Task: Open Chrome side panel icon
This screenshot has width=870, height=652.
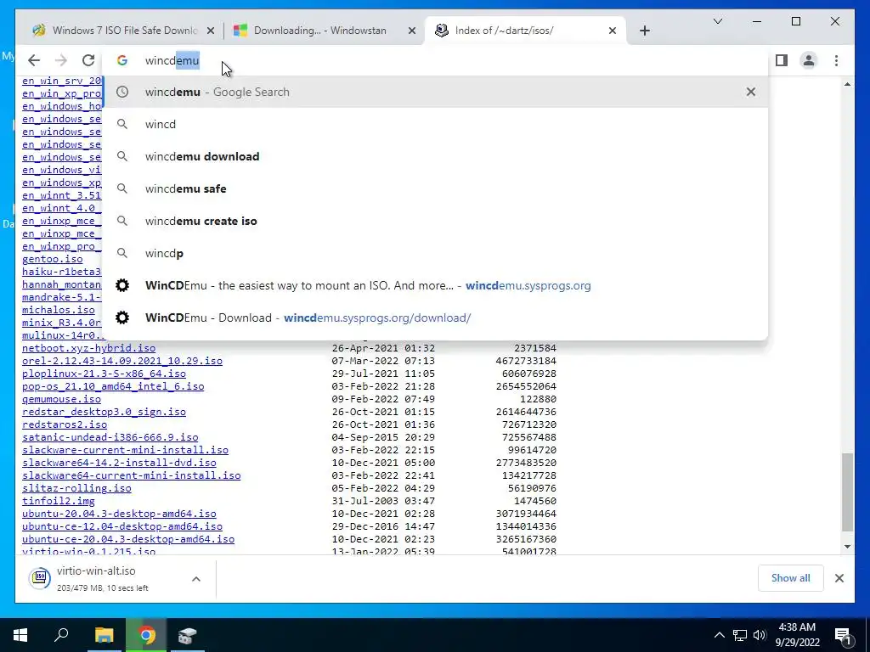Action: [x=782, y=60]
